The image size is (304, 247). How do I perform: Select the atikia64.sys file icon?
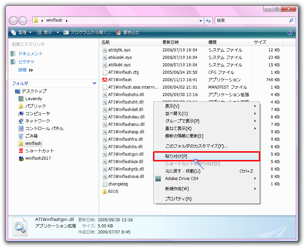pyautogui.click(x=105, y=58)
